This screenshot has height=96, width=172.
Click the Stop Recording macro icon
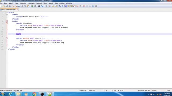87,6
